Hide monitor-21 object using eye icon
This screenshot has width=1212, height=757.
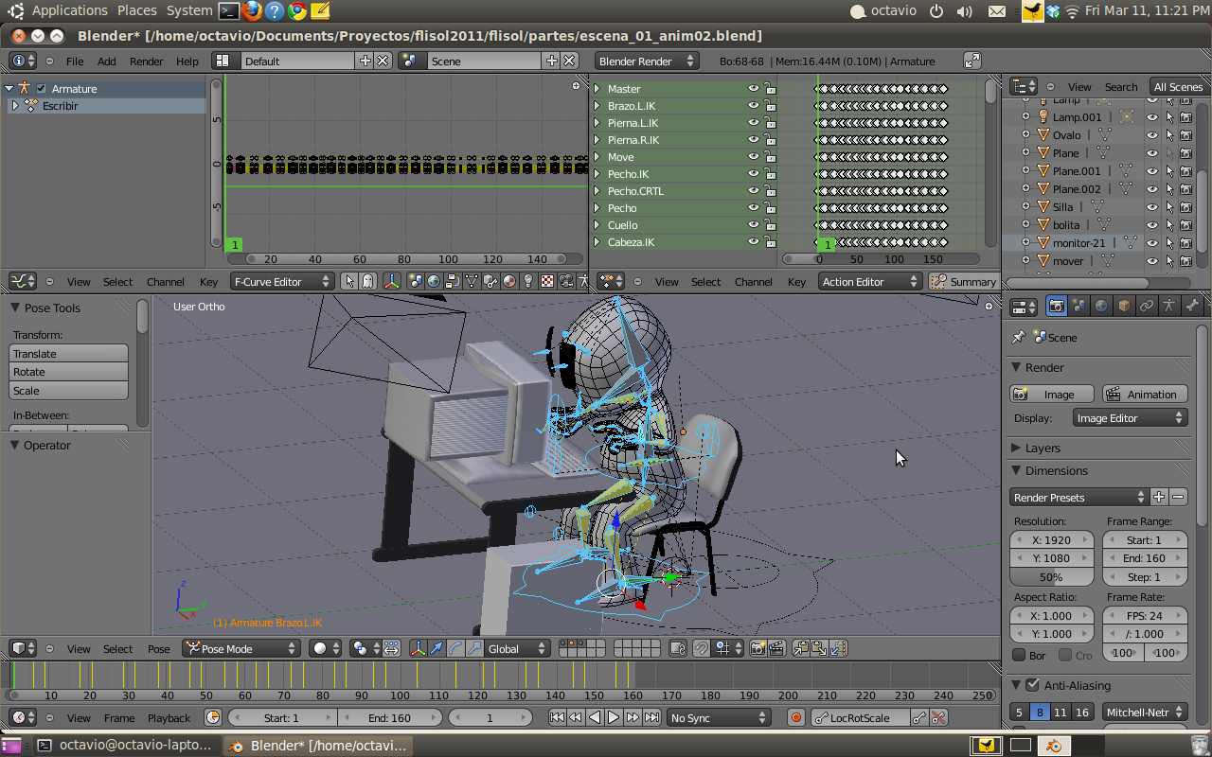[x=1152, y=243]
